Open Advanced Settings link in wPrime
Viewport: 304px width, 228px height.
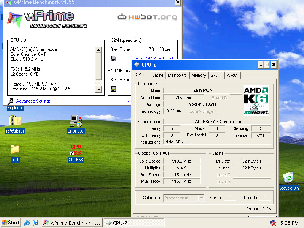click(x=33, y=101)
